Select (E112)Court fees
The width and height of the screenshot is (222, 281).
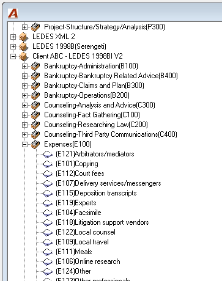(80, 173)
